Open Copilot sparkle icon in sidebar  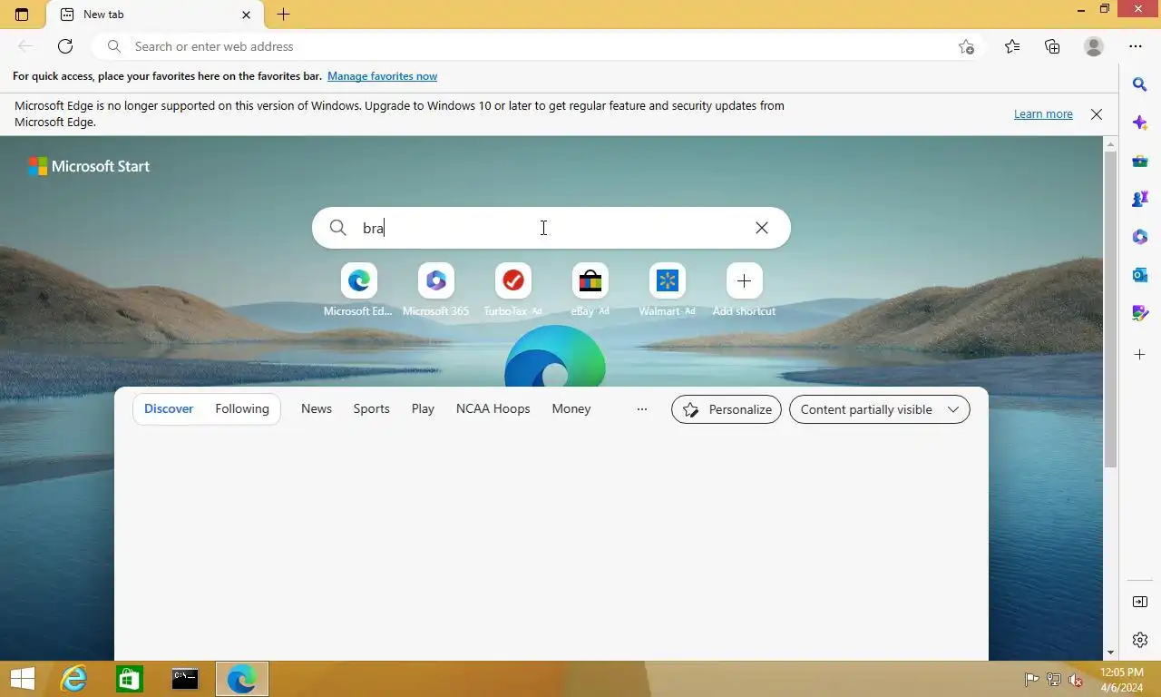[x=1140, y=123]
